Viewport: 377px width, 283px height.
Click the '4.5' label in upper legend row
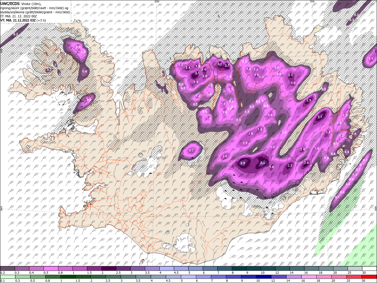(x=176, y=273)
